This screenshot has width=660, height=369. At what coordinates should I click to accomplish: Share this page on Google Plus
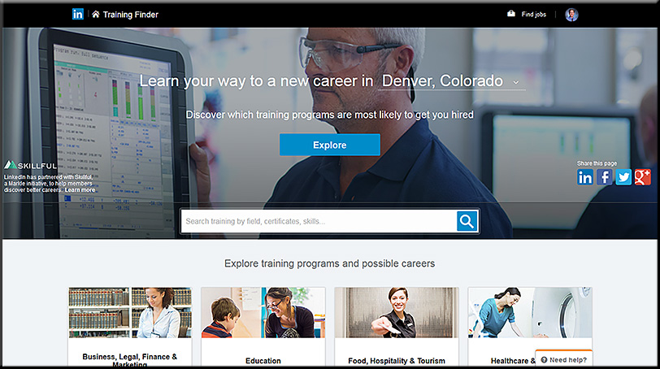[643, 177]
